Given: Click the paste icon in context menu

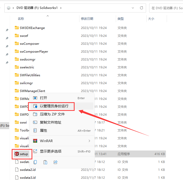Looking at the screenshot, I should [x=45, y=162].
